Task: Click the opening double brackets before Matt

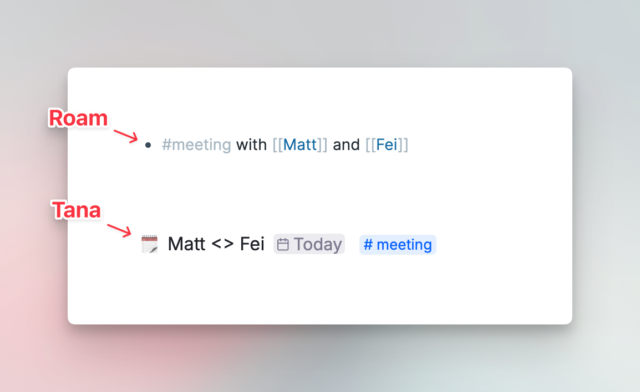Action: point(278,145)
